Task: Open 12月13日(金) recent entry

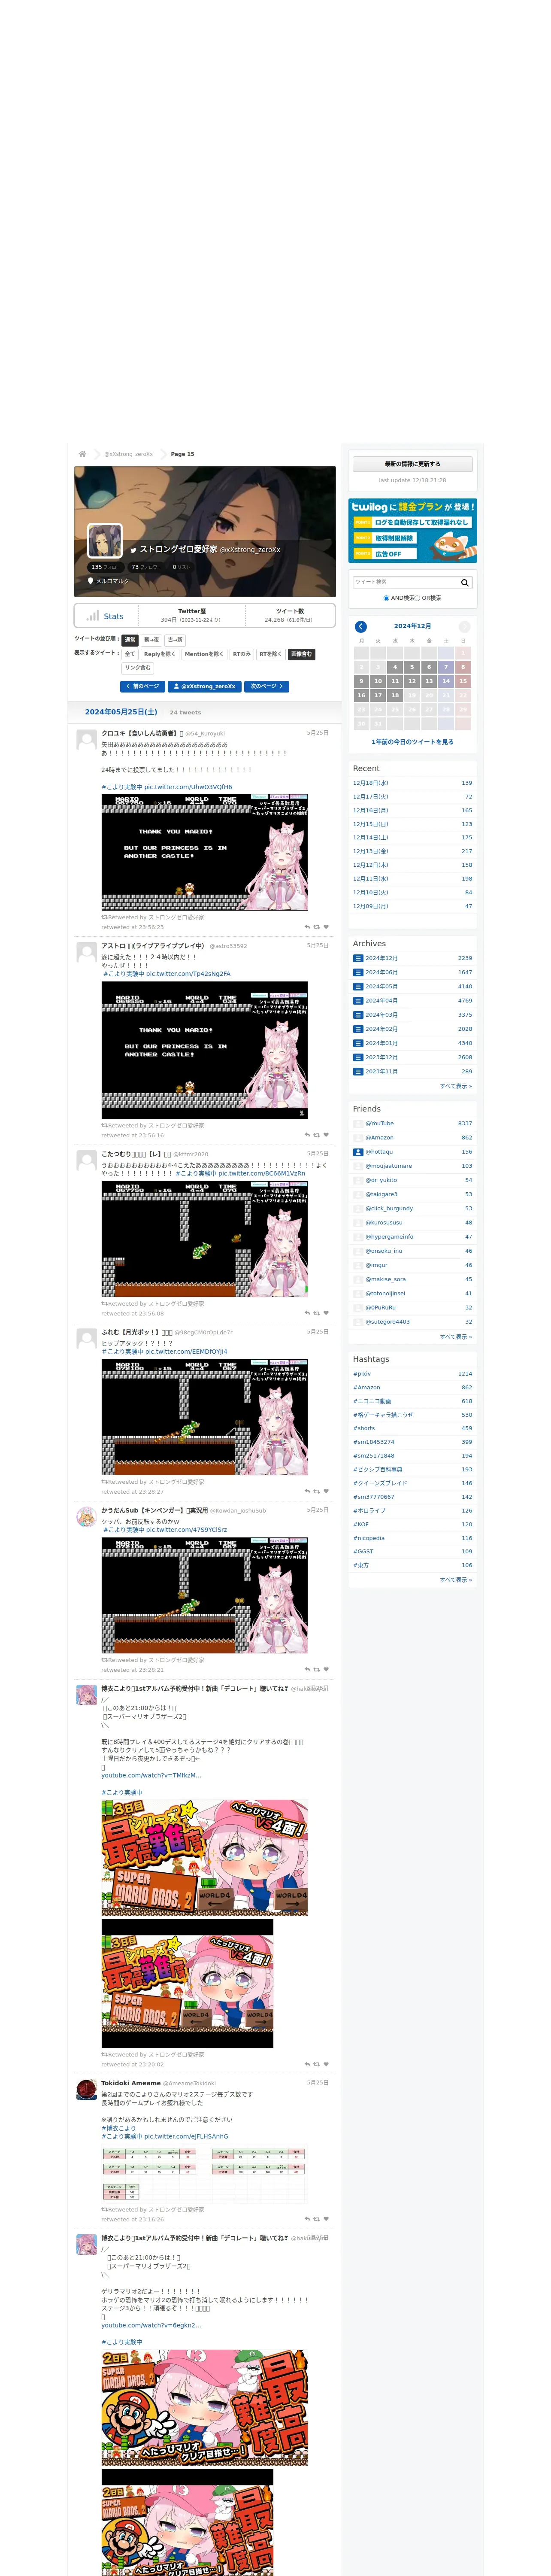Action: pos(371,851)
